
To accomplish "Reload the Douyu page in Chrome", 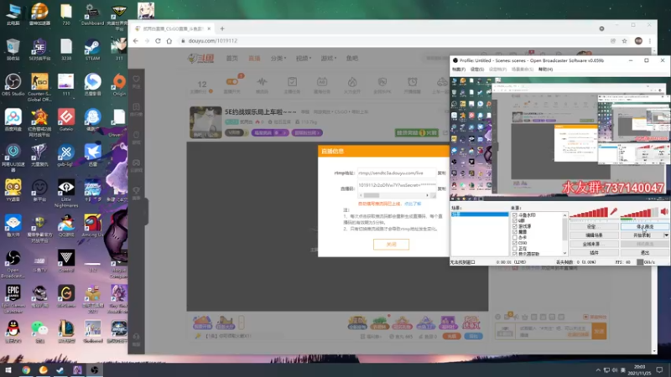I will (x=158, y=41).
